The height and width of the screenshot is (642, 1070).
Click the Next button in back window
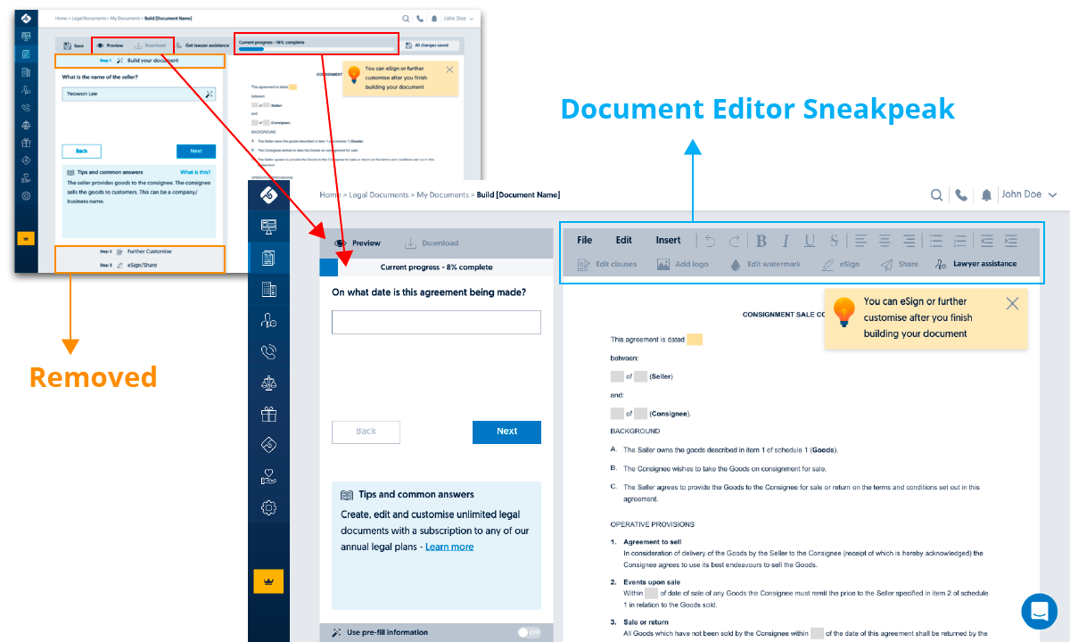196,151
